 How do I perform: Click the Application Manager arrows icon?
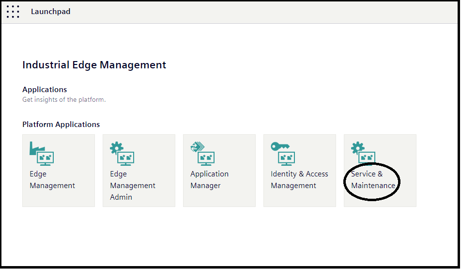[202, 153]
